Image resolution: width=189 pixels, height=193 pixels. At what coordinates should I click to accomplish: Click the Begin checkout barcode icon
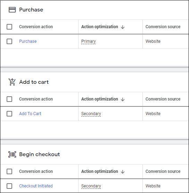pos(12,154)
